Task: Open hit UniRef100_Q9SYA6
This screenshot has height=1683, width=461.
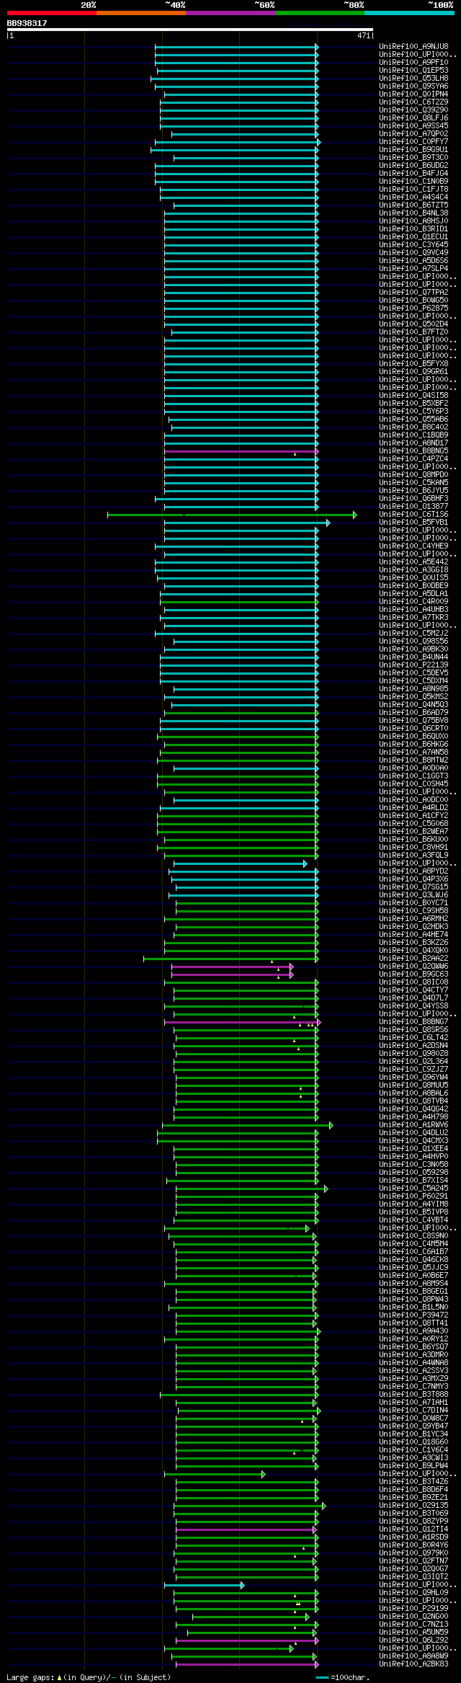Action: (413, 86)
